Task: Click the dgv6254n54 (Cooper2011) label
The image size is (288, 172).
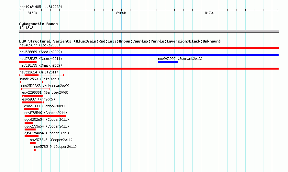Action: point(47,133)
